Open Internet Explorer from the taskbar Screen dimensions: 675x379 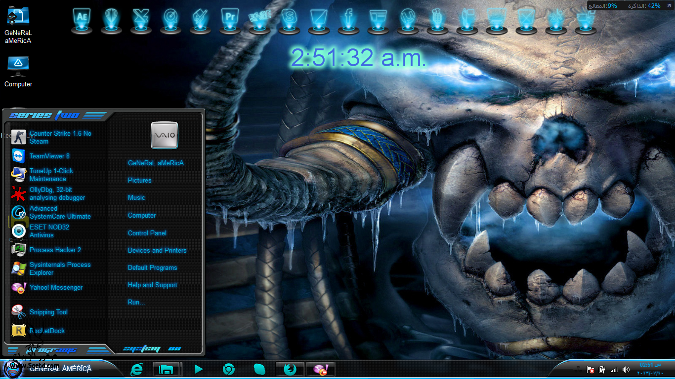[136, 369]
